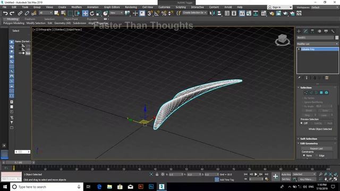Open the Material Editor teapot icon
This screenshot has width=340, height=191.
[271, 13]
